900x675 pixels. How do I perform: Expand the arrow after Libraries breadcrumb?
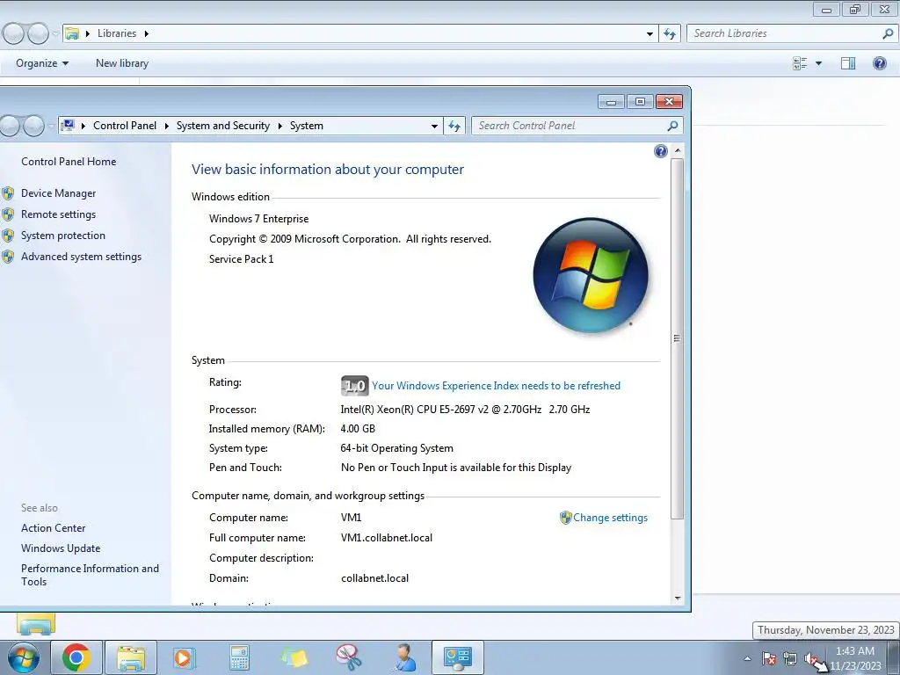click(x=147, y=33)
